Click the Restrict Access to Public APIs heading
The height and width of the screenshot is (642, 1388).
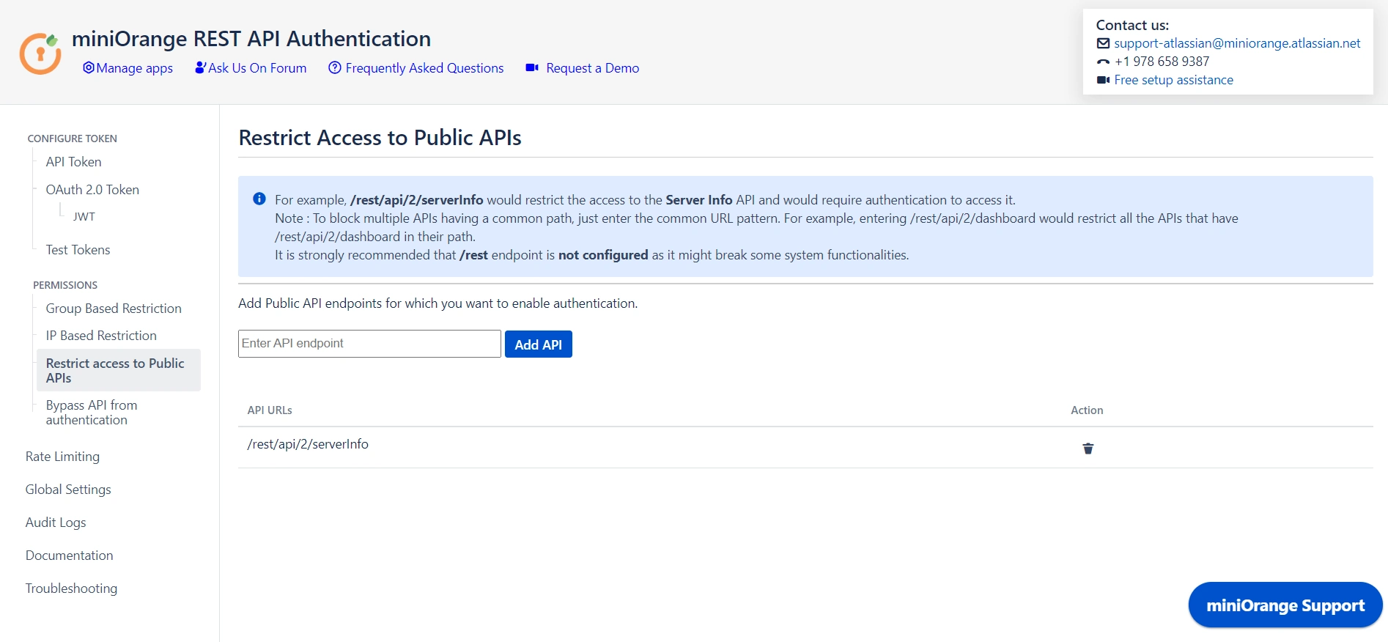click(x=380, y=138)
